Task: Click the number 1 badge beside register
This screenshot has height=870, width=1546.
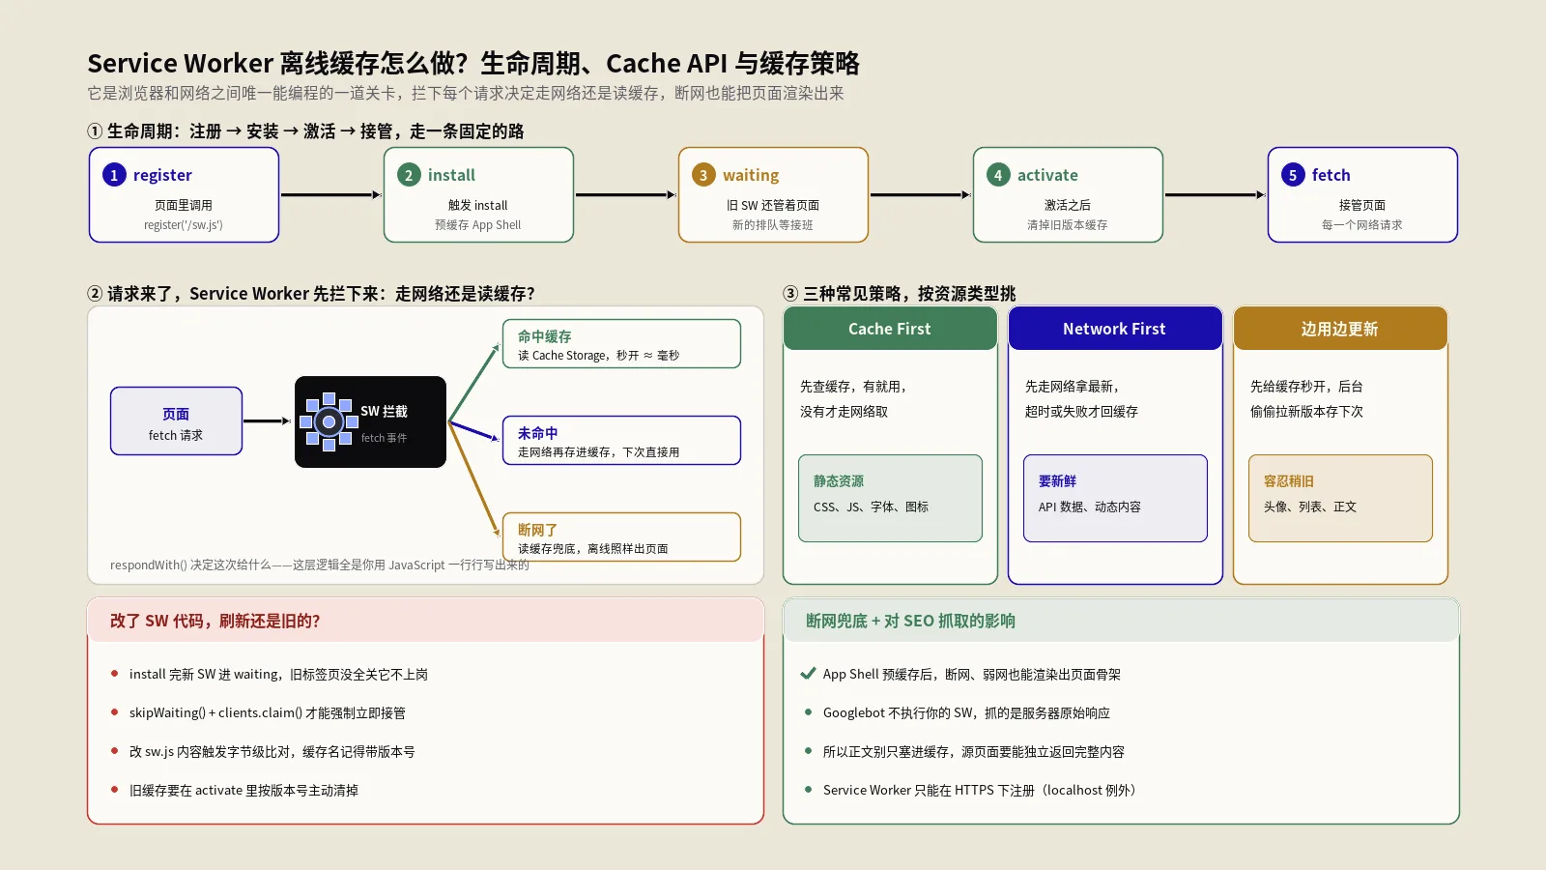Action: pos(114,175)
